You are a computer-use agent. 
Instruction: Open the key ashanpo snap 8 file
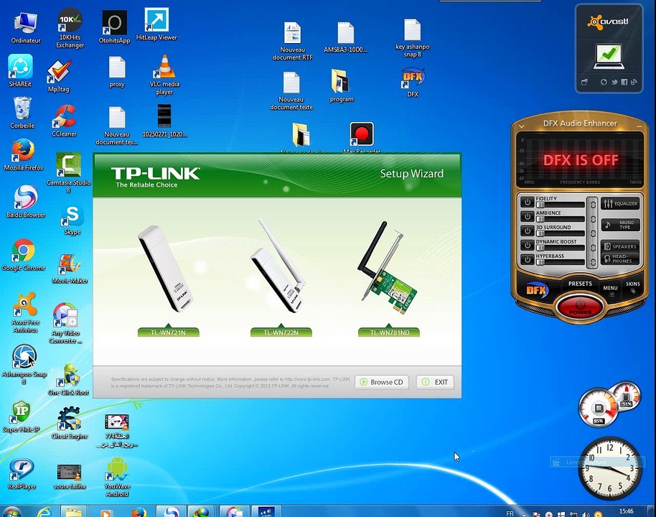tap(413, 38)
